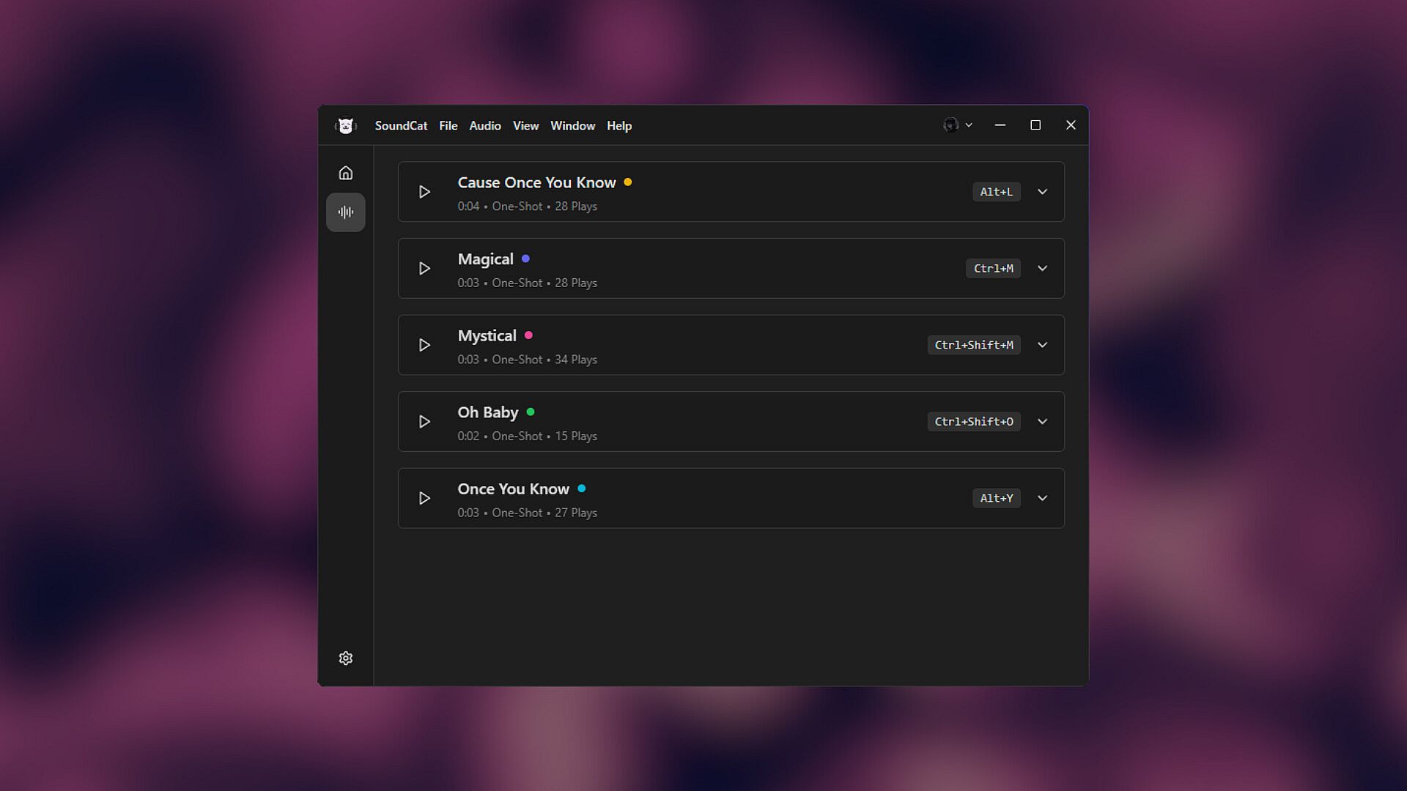Image resolution: width=1407 pixels, height=791 pixels.
Task: Click the SoundCat cat logo
Action: point(346,126)
